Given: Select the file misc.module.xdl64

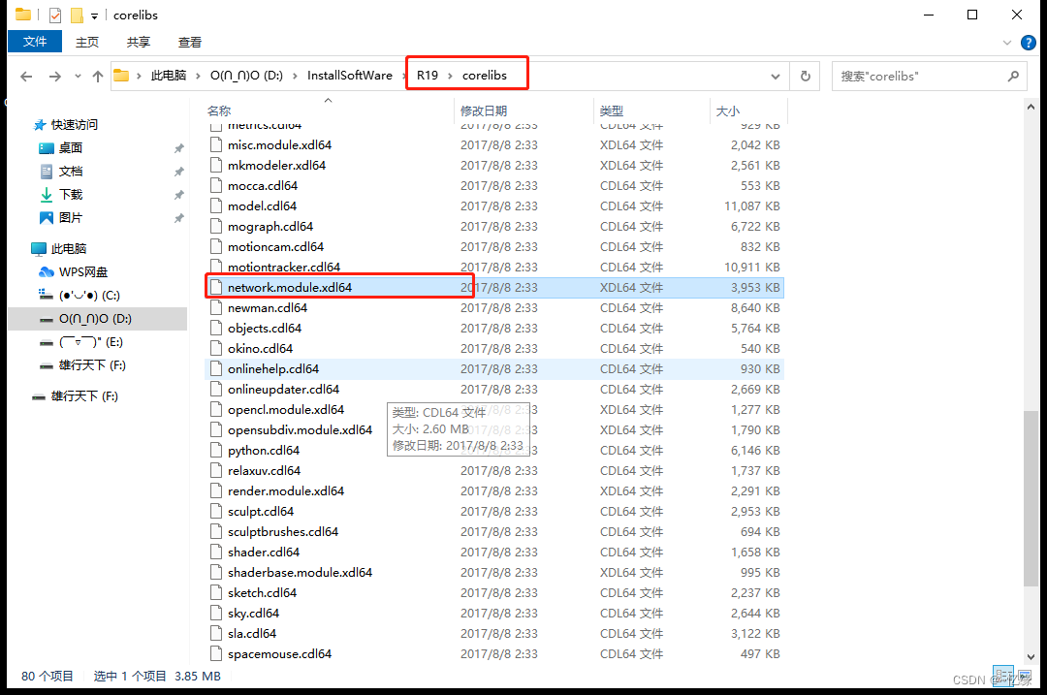Looking at the screenshot, I should click(x=494, y=144).
